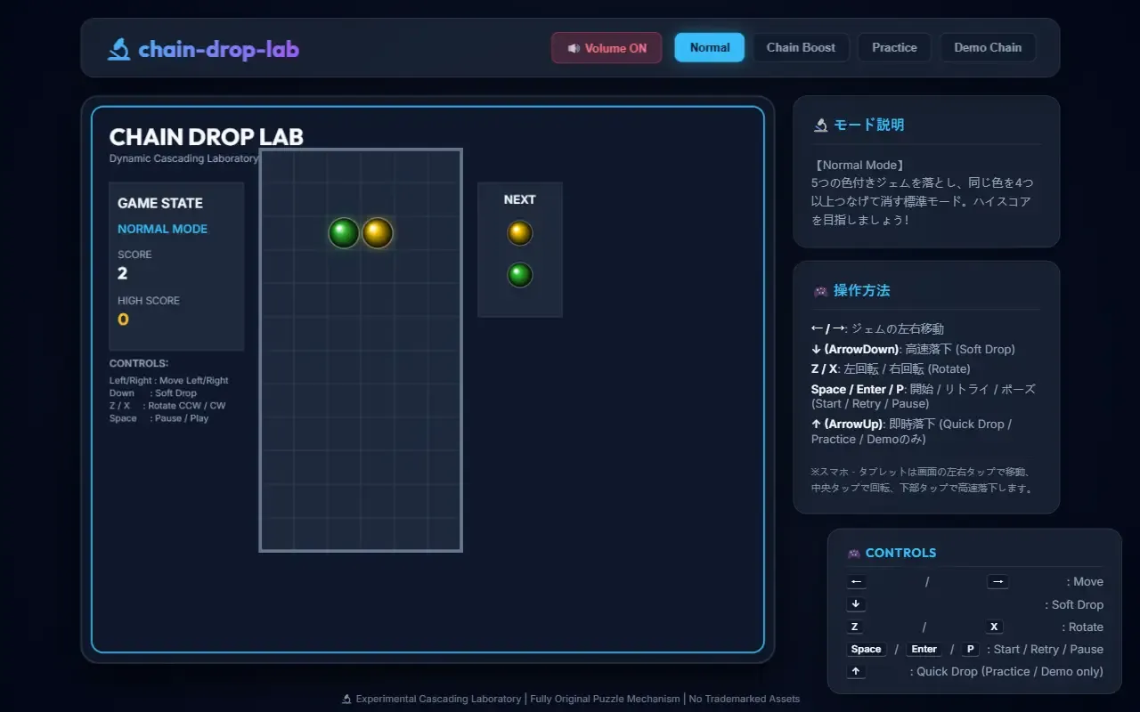Click the footer microscope icon
Screen dimensions: 1140x712
click(x=346, y=699)
